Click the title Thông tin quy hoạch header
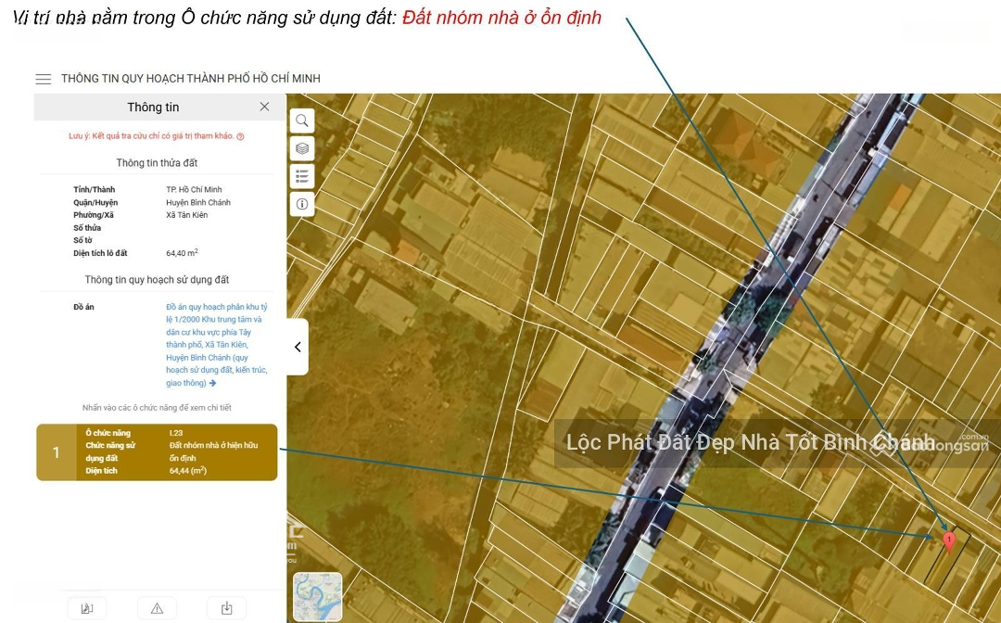This screenshot has height=623, width=1001. tap(190, 79)
